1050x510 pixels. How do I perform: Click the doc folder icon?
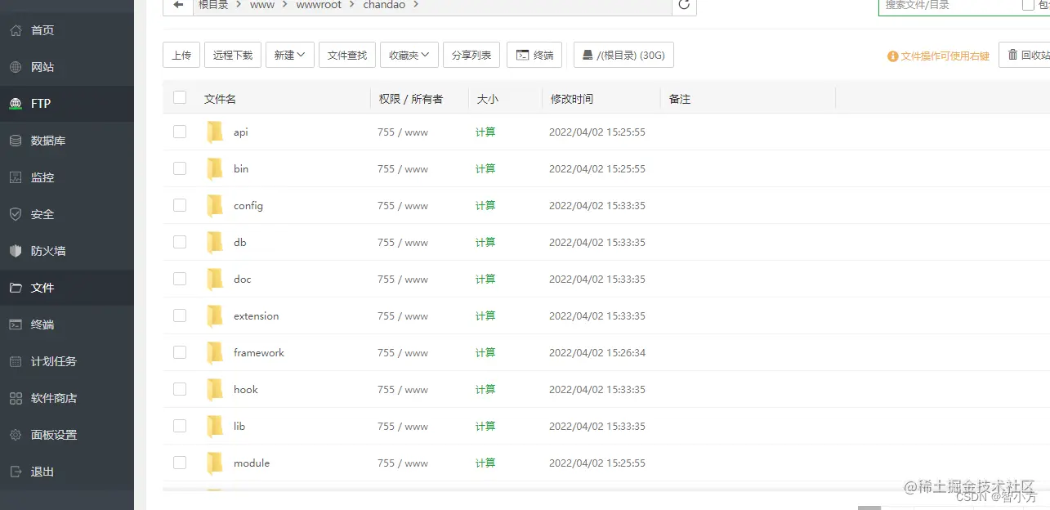[215, 279]
